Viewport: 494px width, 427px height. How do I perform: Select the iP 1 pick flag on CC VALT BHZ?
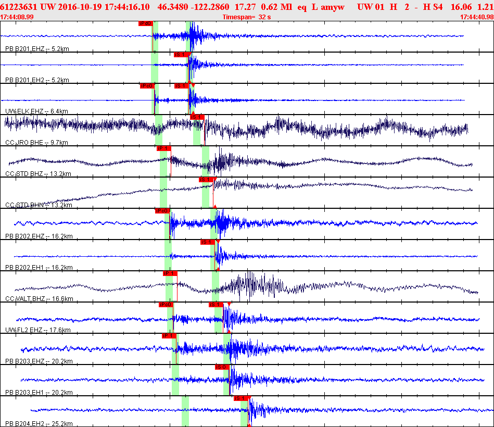170,273
